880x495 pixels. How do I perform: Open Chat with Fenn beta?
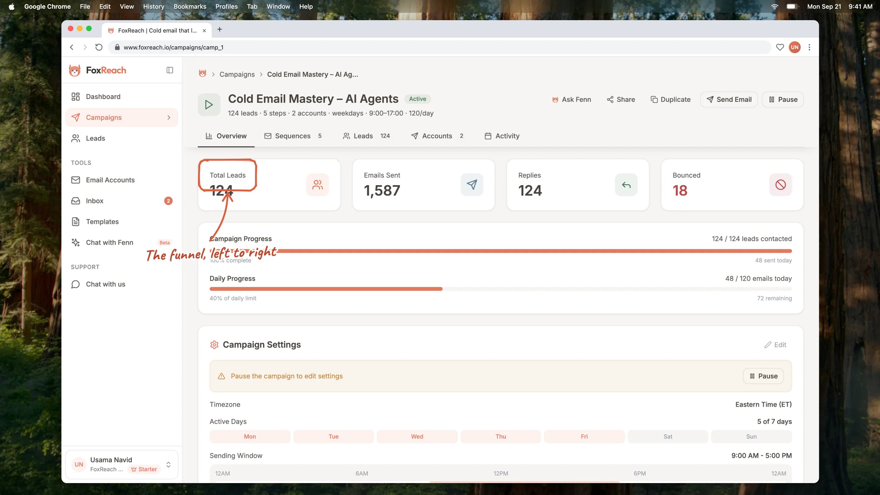[x=122, y=243]
